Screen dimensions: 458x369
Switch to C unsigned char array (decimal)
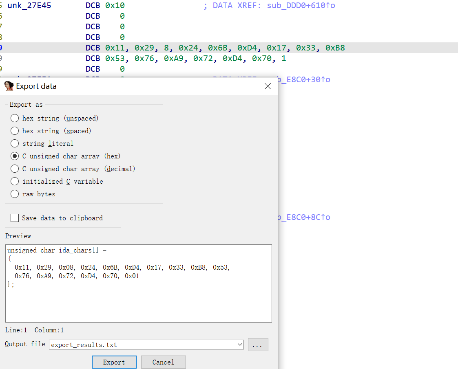click(15, 169)
